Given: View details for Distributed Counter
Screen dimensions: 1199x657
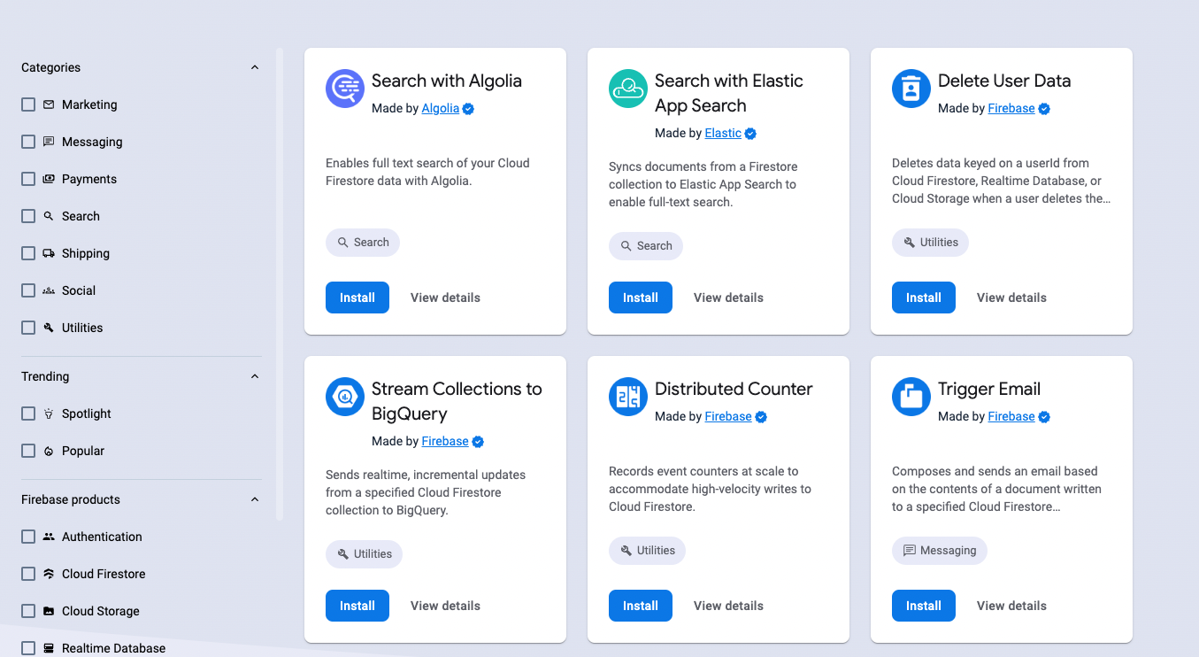Looking at the screenshot, I should pyautogui.click(x=728, y=606).
